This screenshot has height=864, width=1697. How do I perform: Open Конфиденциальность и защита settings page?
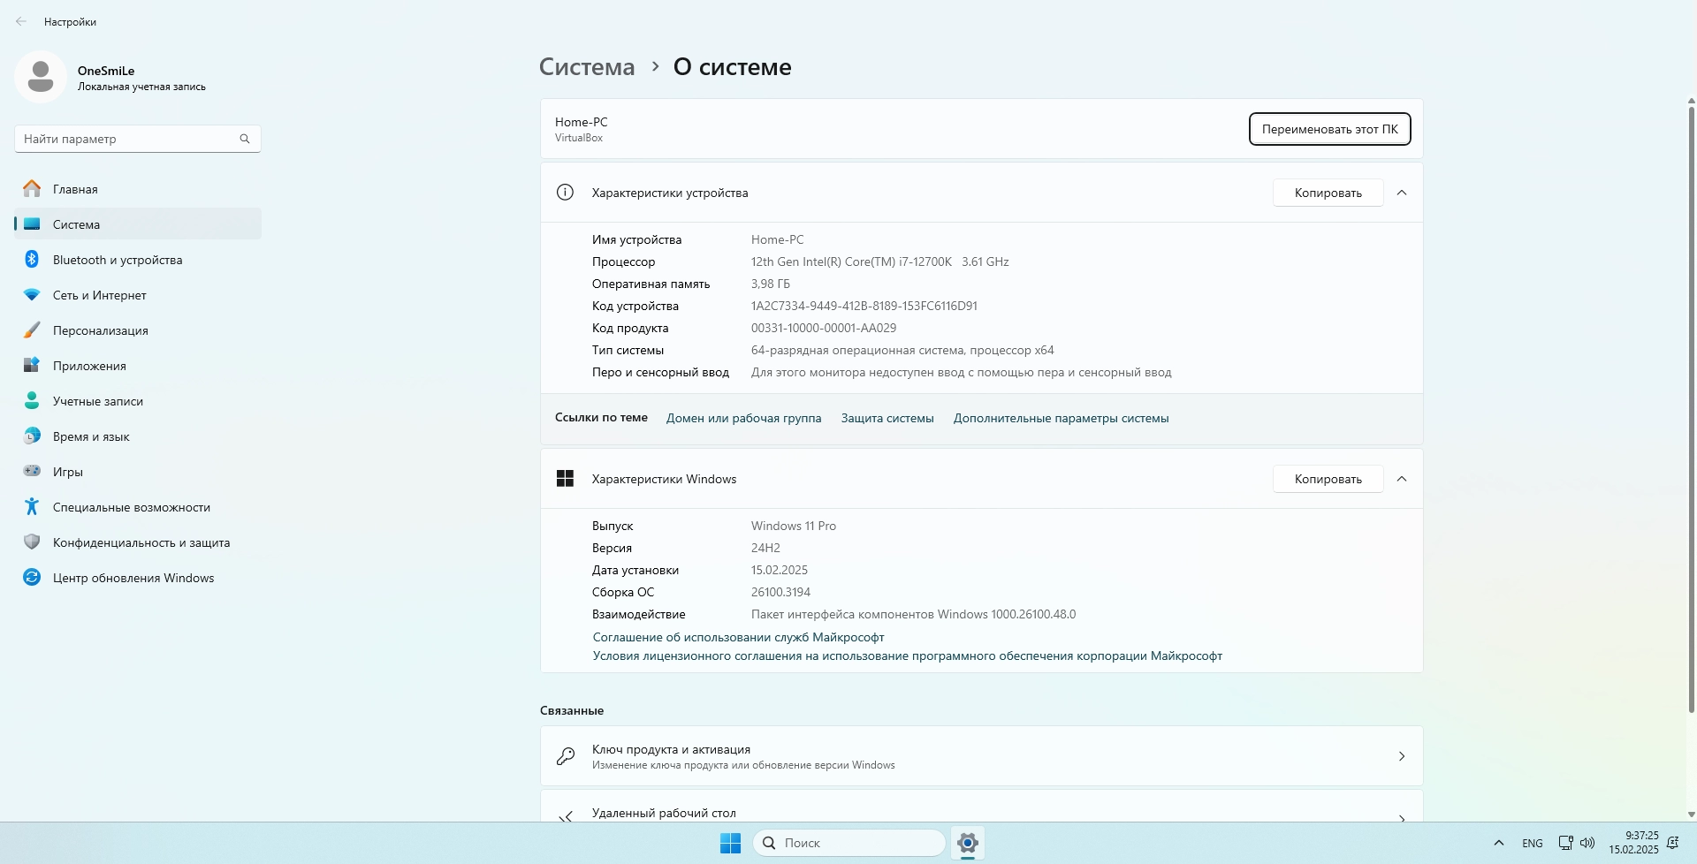pos(138,542)
